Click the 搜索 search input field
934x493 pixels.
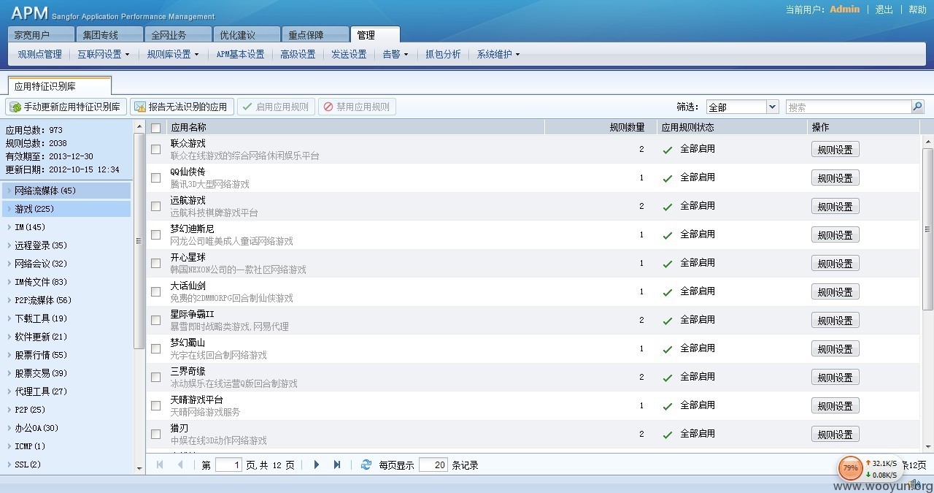pyautogui.click(x=849, y=107)
